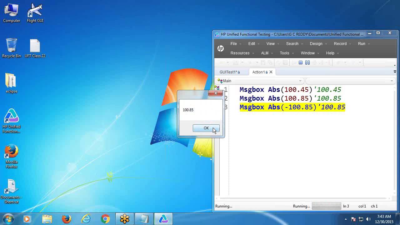
Task: Launch Windows Media Player from the taskbar
Action: coord(27,219)
